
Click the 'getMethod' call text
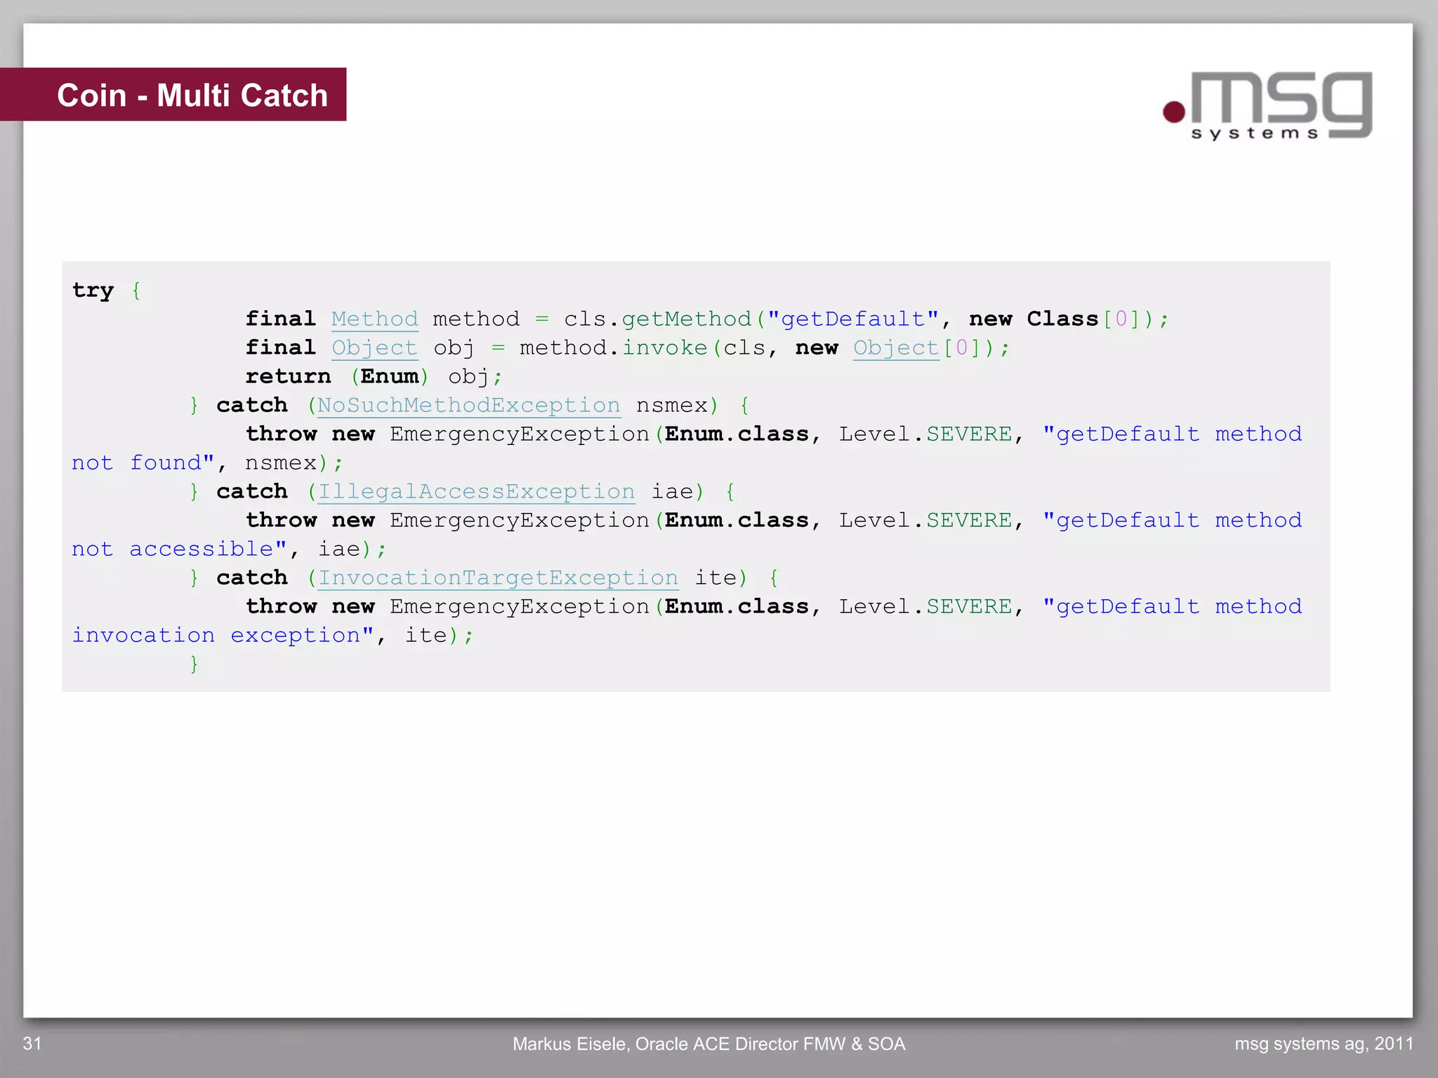coord(687,319)
